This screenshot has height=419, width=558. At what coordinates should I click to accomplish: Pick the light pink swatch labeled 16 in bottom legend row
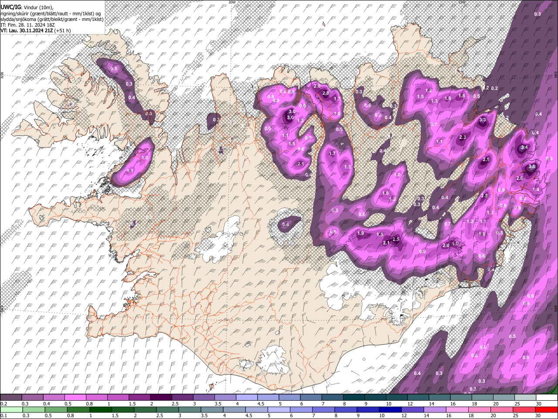pyautogui.click(x=458, y=409)
